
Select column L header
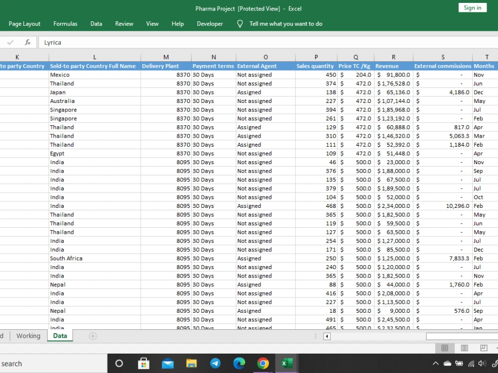(95, 57)
